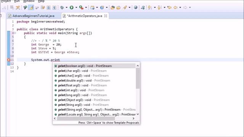Collapse the main method fold marker
This screenshot has height=137, width=244.
(x=15, y=33)
